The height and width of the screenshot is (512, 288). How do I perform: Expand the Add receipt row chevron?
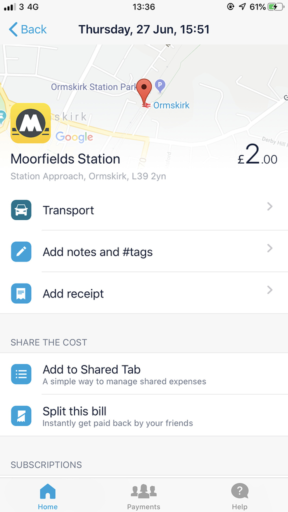point(269,290)
